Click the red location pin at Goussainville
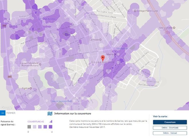Viewport: 189px width, 139px height. [x=103, y=57]
